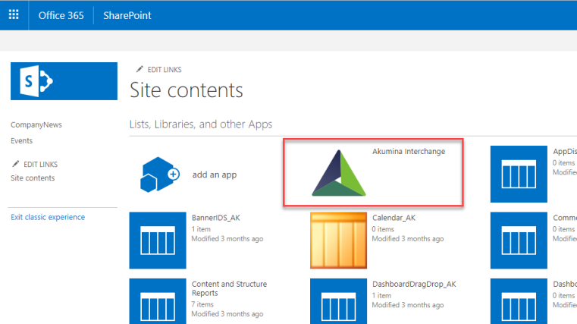Viewport: 577px width, 324px height.
Task: Open the Calendar_AK calendar icon
Action: tap(339, 240)
